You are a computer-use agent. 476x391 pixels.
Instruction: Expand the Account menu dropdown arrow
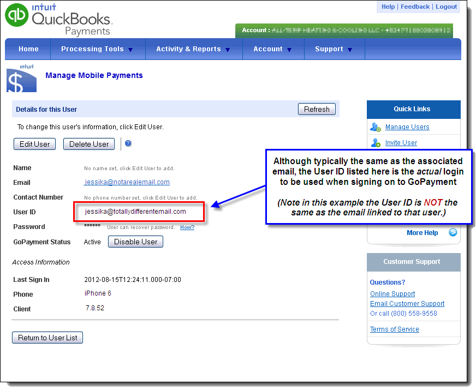(x=289, y=50)
